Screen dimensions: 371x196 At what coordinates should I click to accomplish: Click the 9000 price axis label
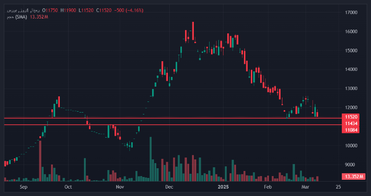tap(351, 165)
